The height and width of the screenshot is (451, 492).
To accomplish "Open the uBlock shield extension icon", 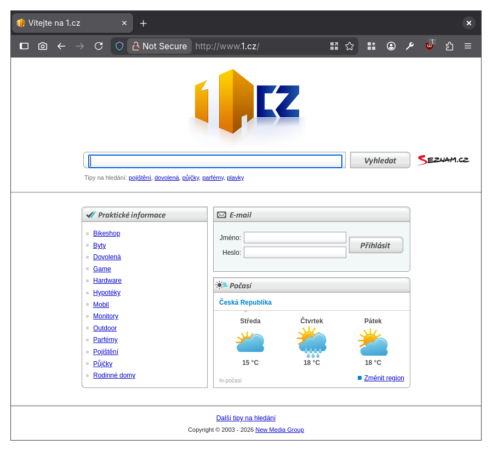I will coord(430,45).
